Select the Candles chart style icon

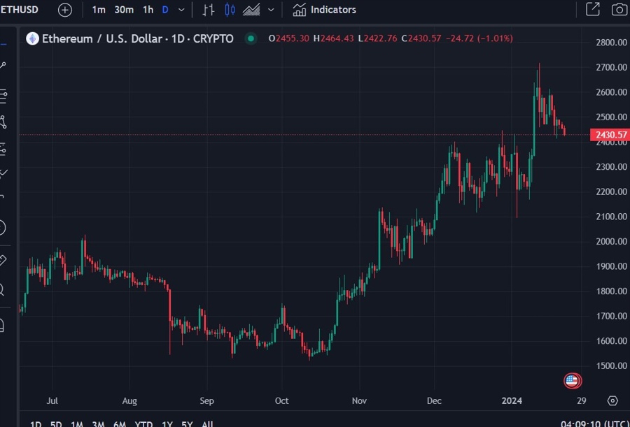[230, 10]
